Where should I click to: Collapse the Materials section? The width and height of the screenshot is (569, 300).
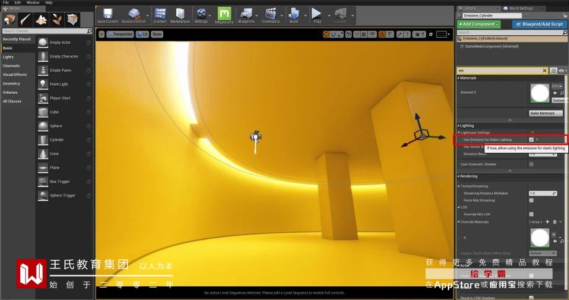(x=458, y=78)
